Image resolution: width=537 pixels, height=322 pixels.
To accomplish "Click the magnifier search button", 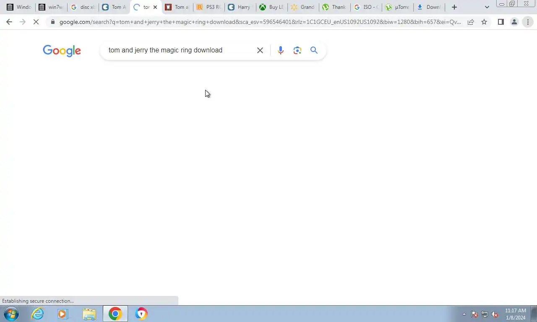I will pos(314,50).
